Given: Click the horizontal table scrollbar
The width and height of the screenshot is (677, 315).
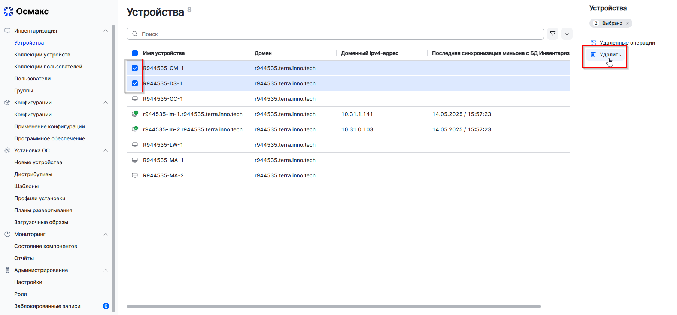Looking at the screenshot, I should (333, 306).
